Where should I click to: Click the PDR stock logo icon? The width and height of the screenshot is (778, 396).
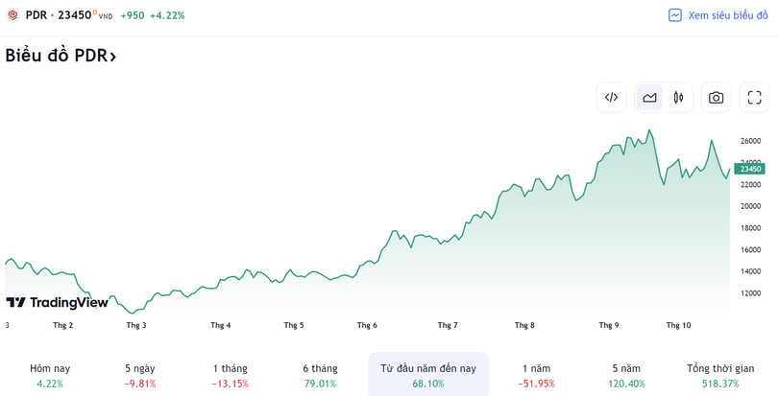pyautogui.click(x=12, y=15)
